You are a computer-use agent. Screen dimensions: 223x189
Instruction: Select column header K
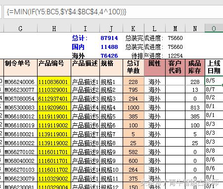pos(134,29)
